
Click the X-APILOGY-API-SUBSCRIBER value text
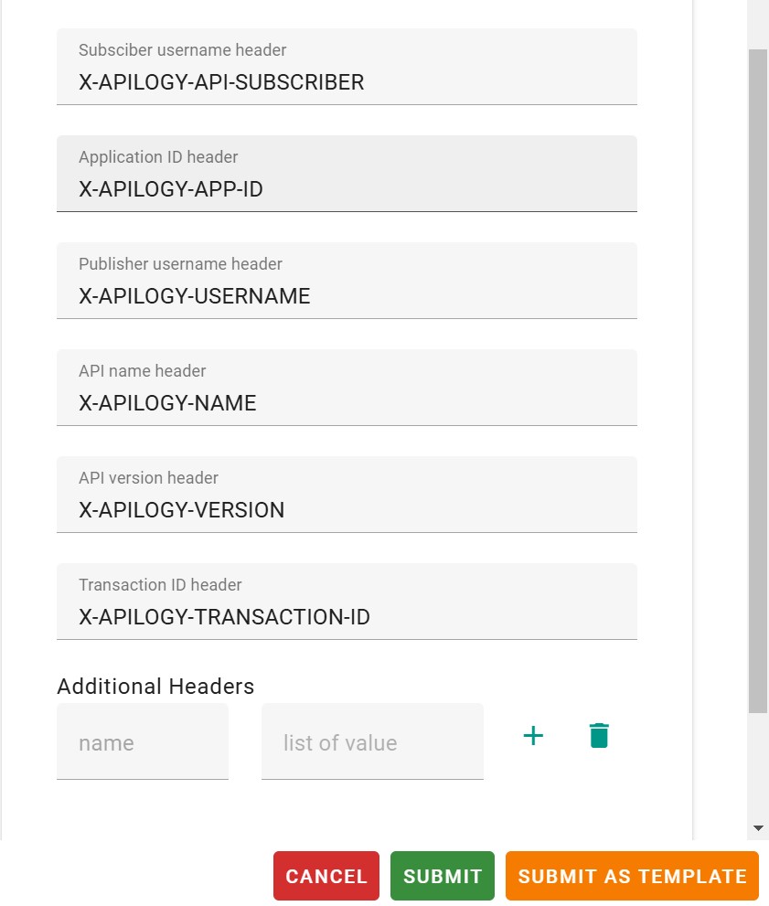222,82
